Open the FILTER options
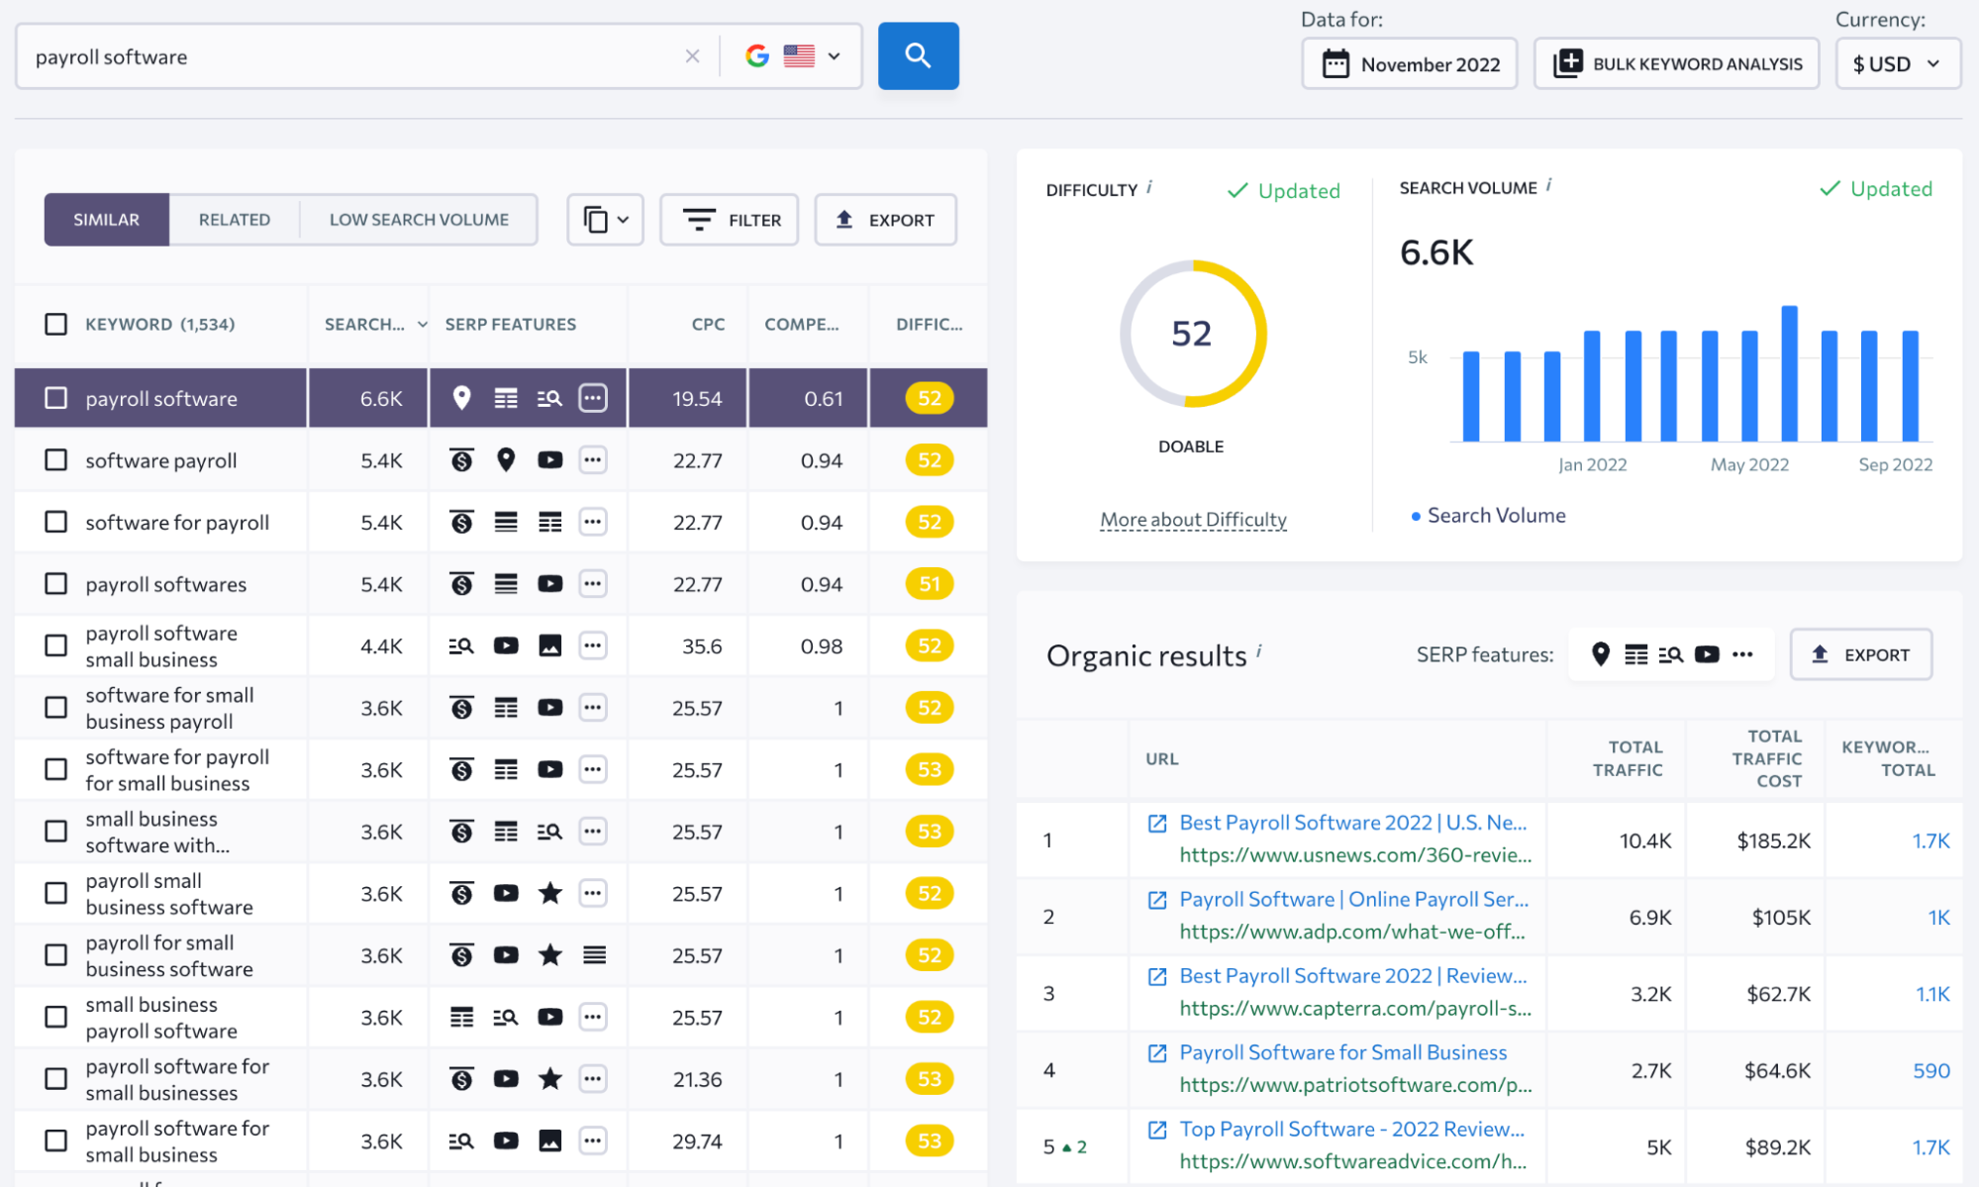 [730, 220]
